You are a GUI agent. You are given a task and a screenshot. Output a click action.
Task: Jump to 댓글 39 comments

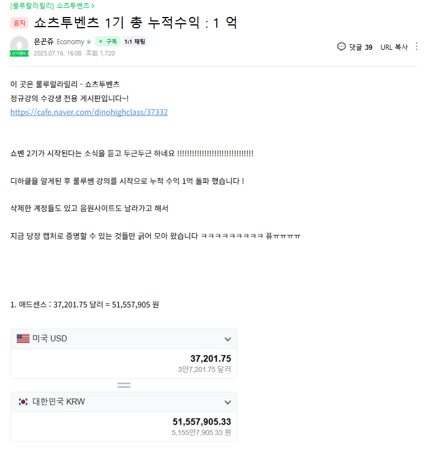click(360, 47)
